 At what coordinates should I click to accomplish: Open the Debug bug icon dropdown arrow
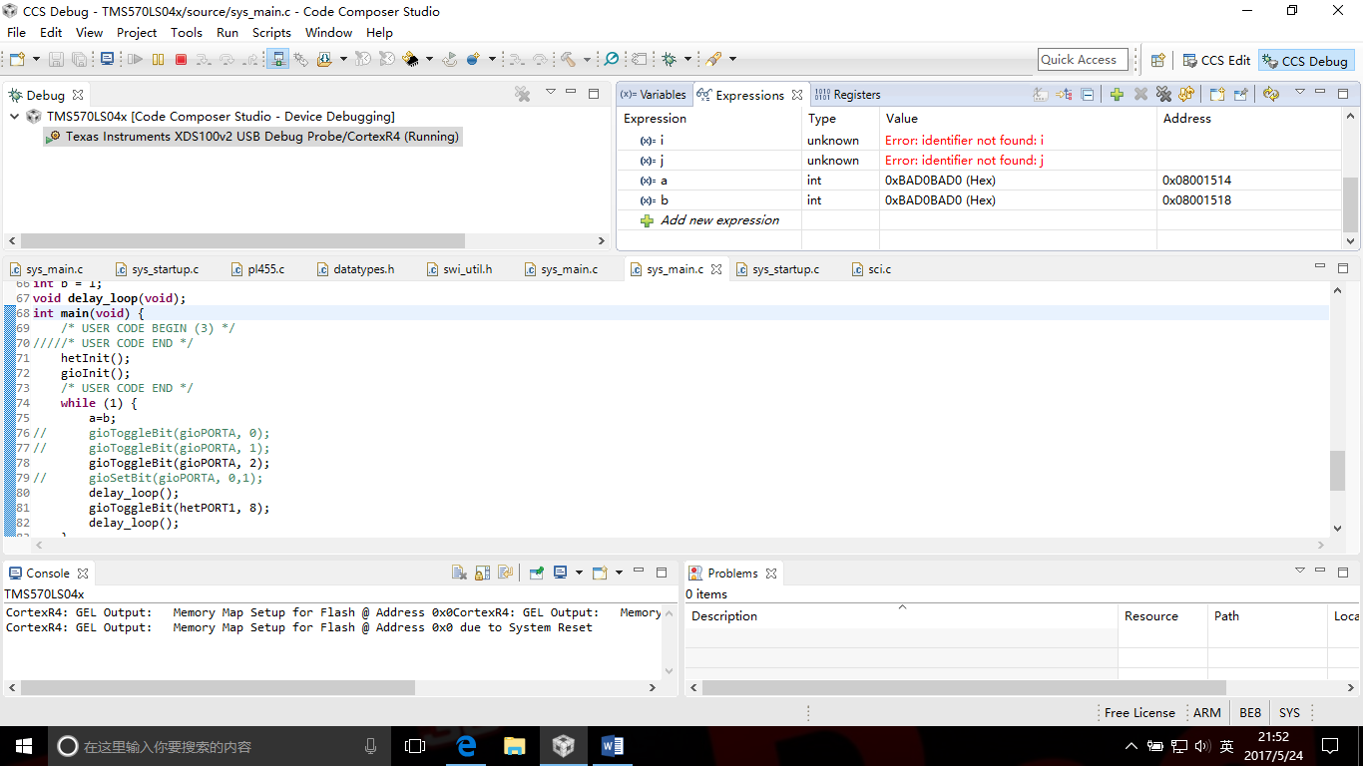(x=687, y=60)
